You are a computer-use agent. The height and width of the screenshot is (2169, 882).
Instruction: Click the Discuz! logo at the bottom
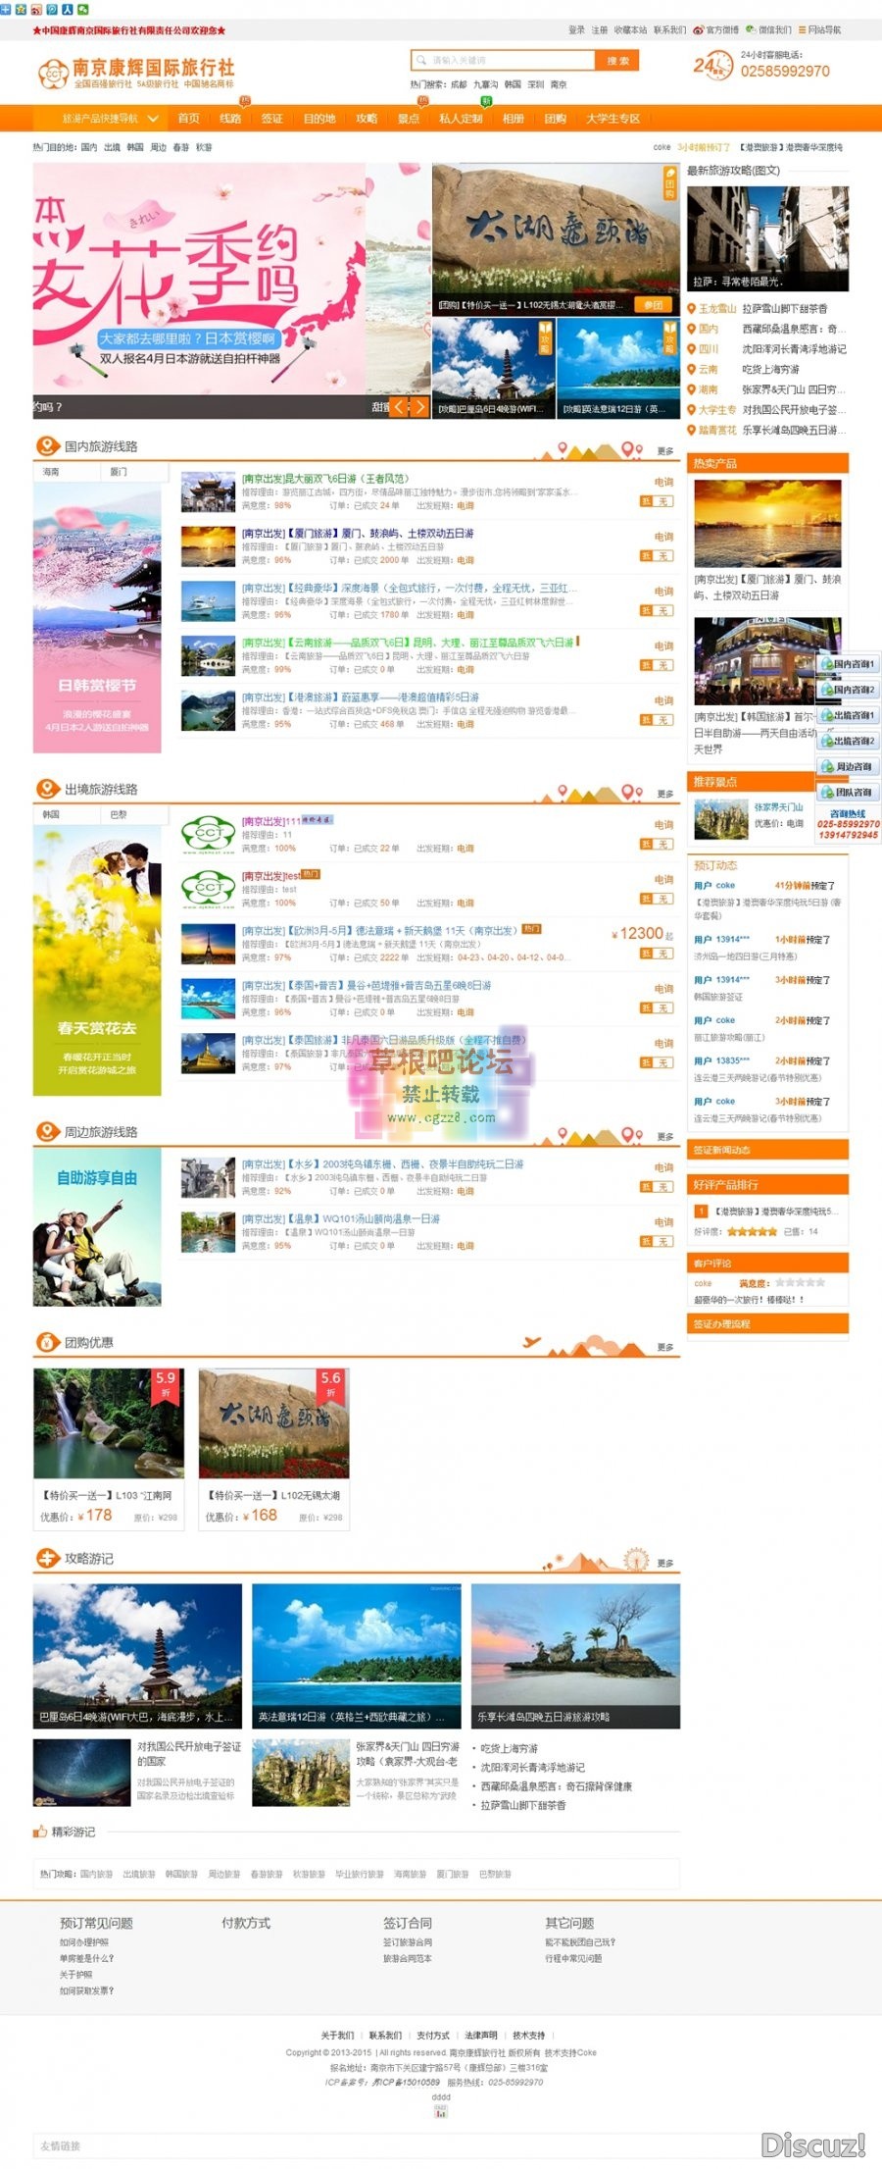[813, 2144]
